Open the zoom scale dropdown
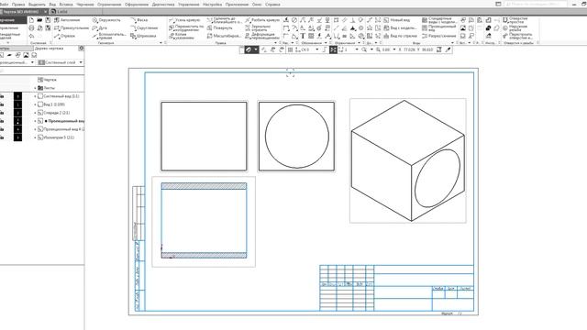This screenshot has width=587, height=330. point(394,49)
